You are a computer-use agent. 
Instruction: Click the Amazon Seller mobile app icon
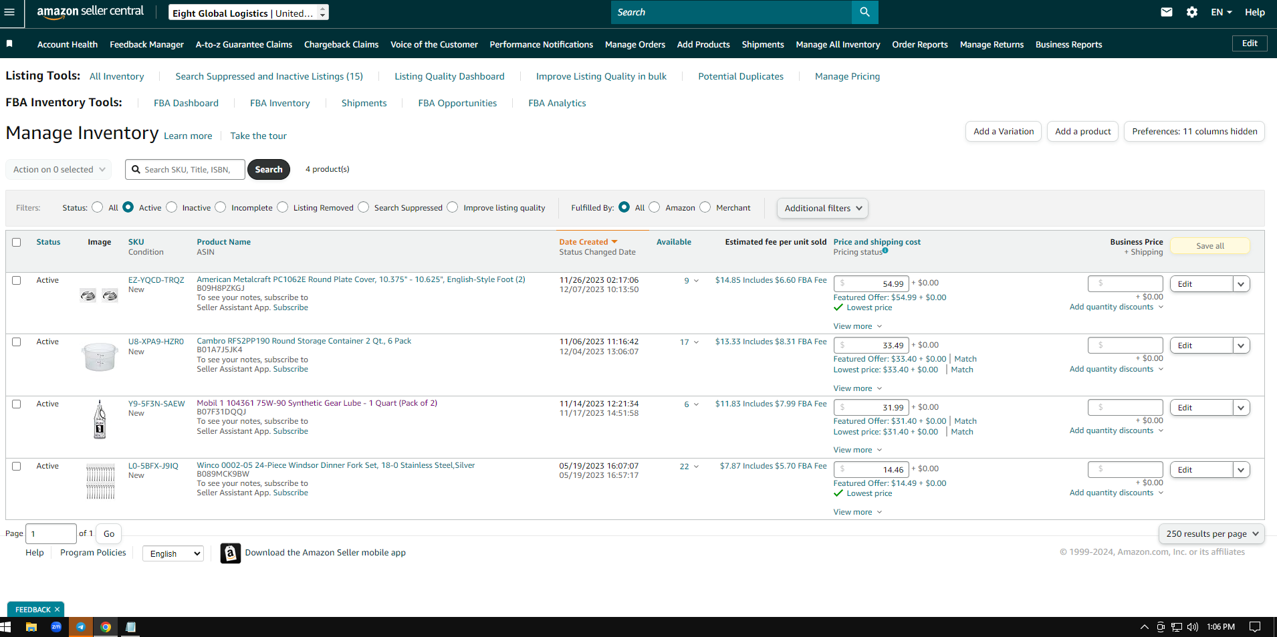231,553
